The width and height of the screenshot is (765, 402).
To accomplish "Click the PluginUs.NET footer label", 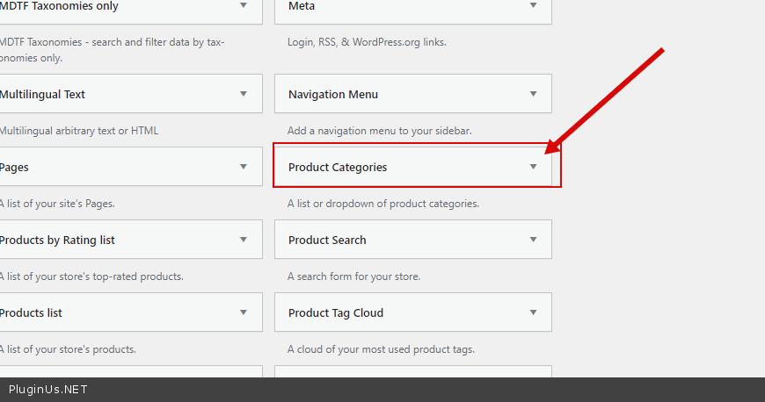I will coord(48,390).
